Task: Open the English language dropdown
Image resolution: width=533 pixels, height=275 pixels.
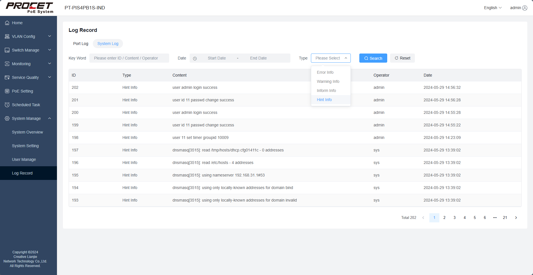Action: [493, 8]
